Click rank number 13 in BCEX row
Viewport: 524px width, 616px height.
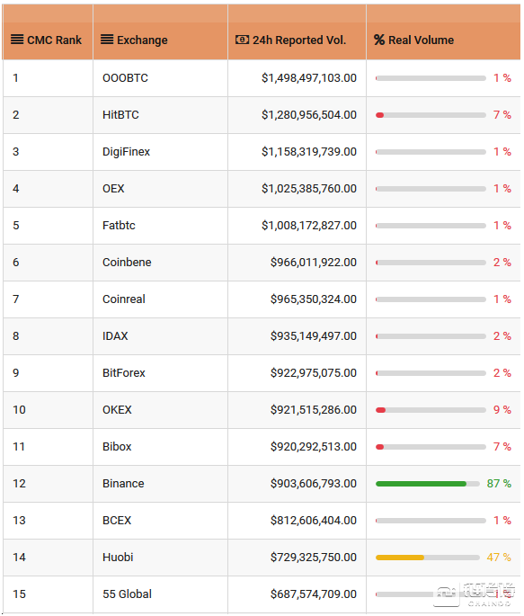(x=19, y=520)
